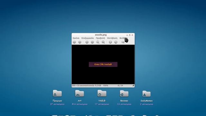The image size is (206, 116).
Task: Click the first magnifier normal-size icon
Action: [98, 42]
